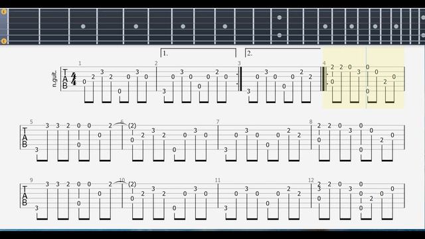The height and width of the screenshot is (239, 425).
Task: Click the bass note 3 starting measure 11
Action: tap(226, 208)
